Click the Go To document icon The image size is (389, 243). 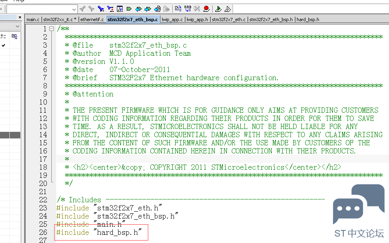120,9
